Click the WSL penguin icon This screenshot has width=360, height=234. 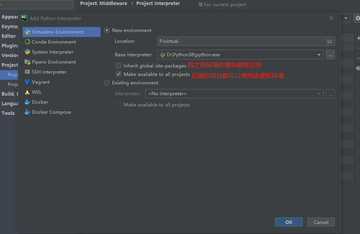[x=27, y=92]
